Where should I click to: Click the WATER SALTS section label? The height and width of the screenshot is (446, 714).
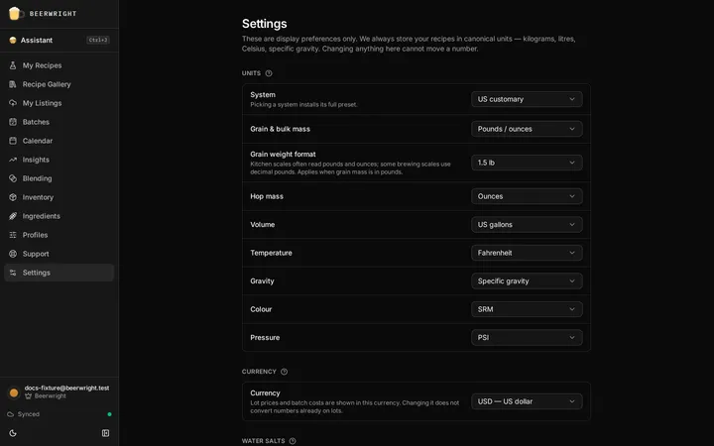coord(263,441)
